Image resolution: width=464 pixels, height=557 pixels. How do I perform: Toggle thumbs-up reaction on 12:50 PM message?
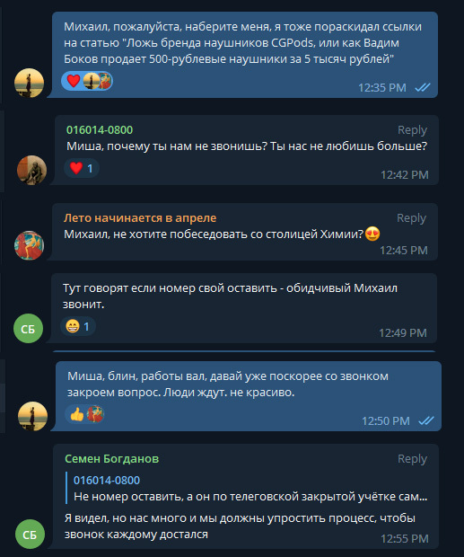pyautogui.click(x=85, y=414)
